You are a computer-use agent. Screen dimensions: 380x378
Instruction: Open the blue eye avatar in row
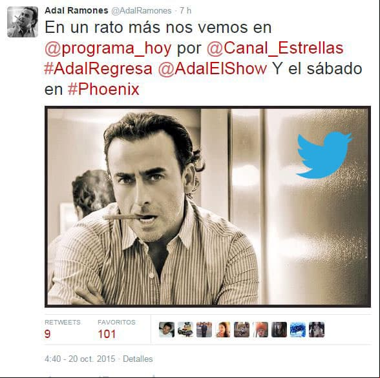click(x=297, y=330)
